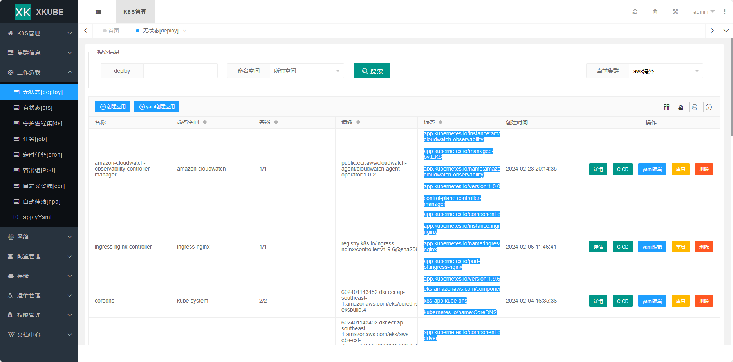Expand the 权限管理 sidebar menu
Viewport: 733px width, 362px height.
[x=39, y=315]
